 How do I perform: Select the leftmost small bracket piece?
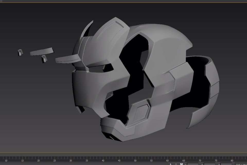(20, 53)
